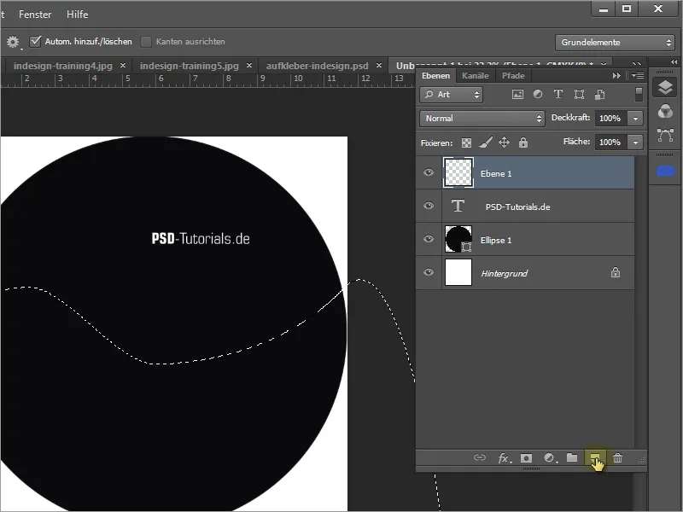
Task: Click the link layers chain icon
Action: pyautogui.click(x=480, y=457)
